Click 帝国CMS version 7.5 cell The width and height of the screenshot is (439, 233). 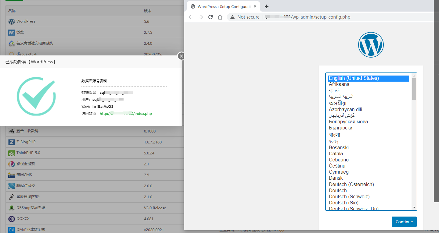[x=146, y=175]
